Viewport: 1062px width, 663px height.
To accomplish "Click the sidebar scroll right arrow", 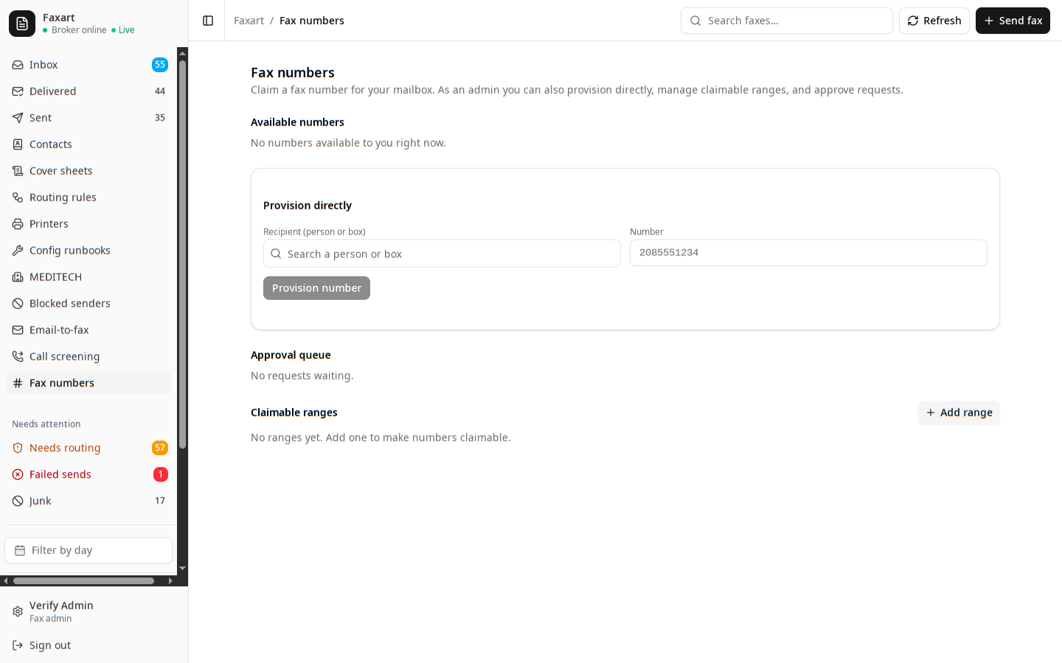I will [171, 580].
